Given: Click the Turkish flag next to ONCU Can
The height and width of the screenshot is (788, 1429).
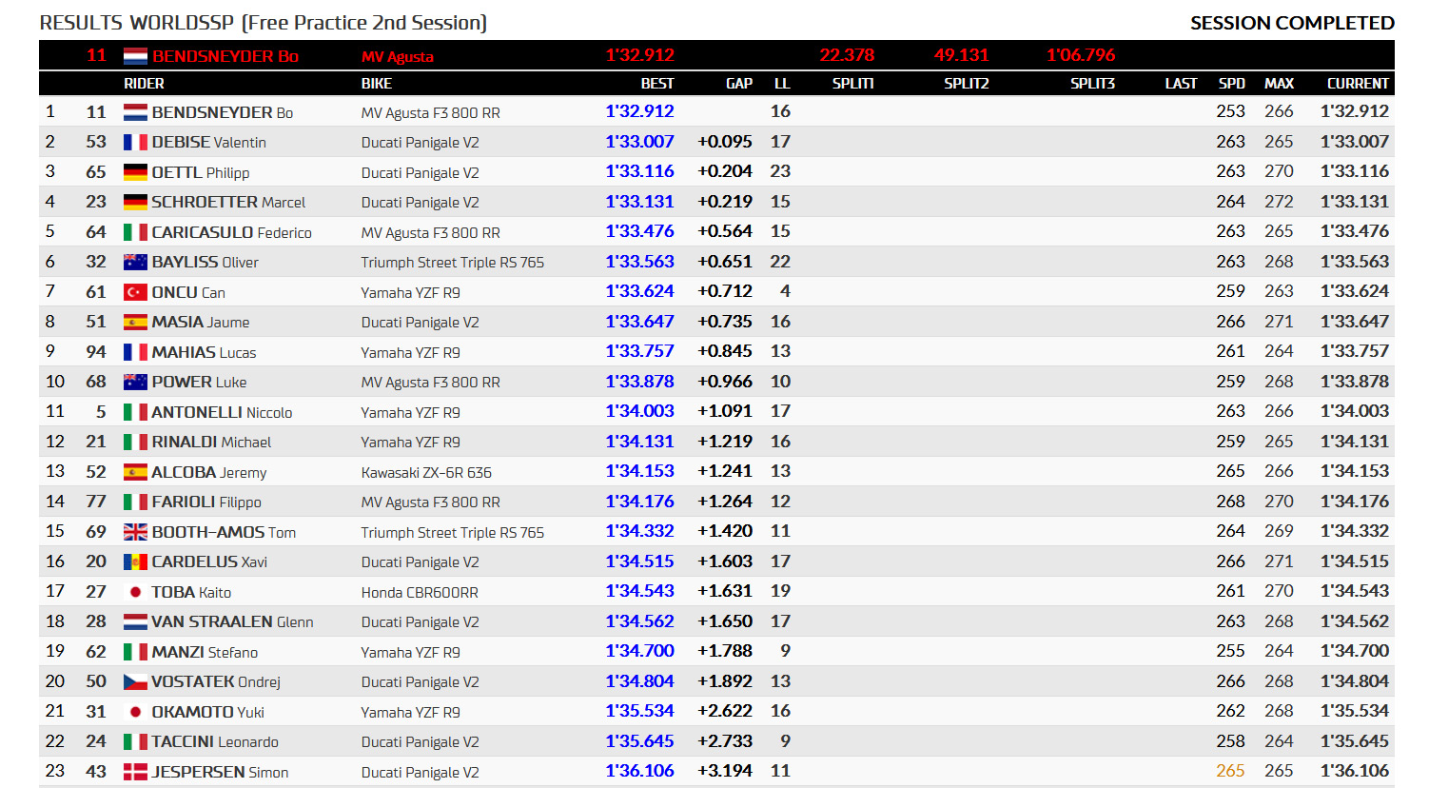Looking at the screenshot, I should (x=135, y=292).
